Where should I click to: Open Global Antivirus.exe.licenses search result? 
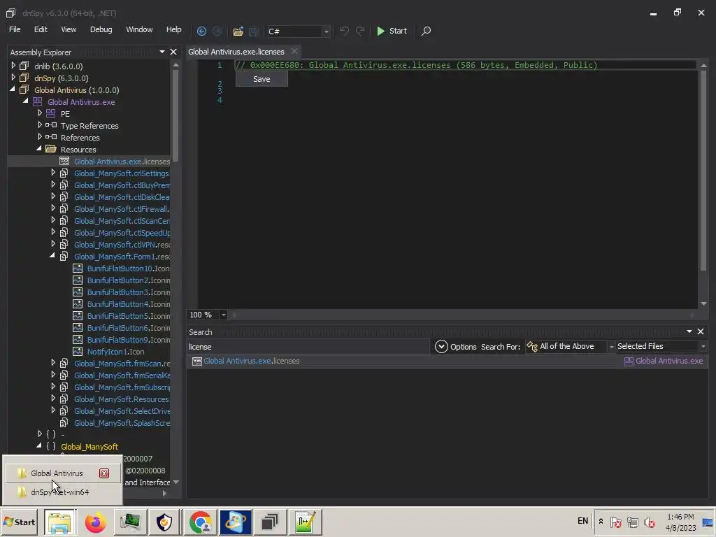[251, 361]
